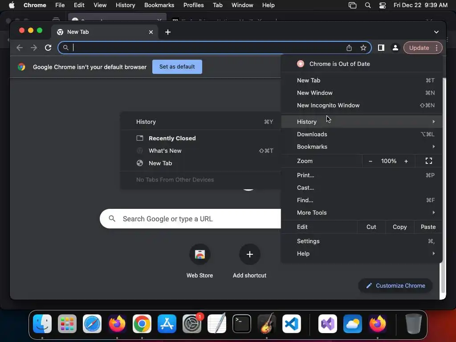Open a new tab with plus button

[168, 32]
